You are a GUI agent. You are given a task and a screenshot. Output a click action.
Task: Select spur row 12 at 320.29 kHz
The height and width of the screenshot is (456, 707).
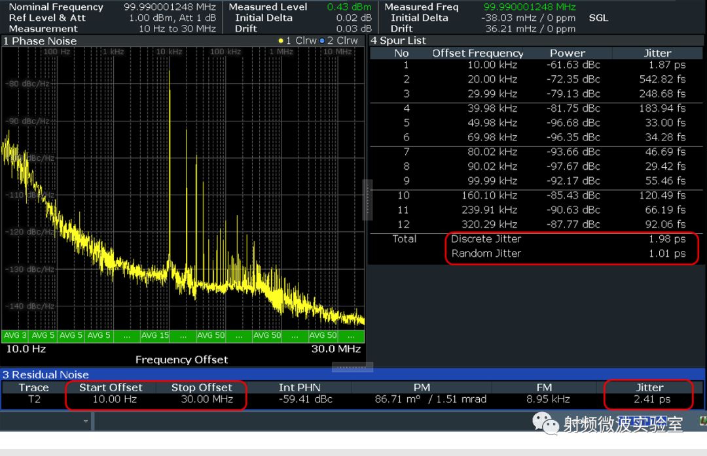pos(491,224)
